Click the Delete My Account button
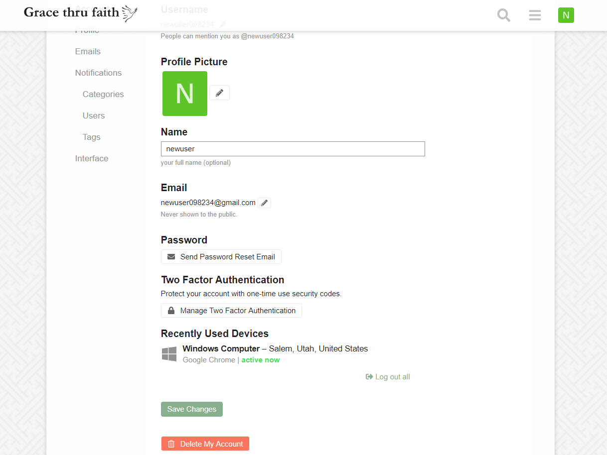Screen dimensions: 607x455 205,444
